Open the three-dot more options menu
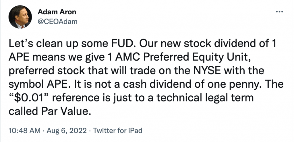 pos(279,11)
